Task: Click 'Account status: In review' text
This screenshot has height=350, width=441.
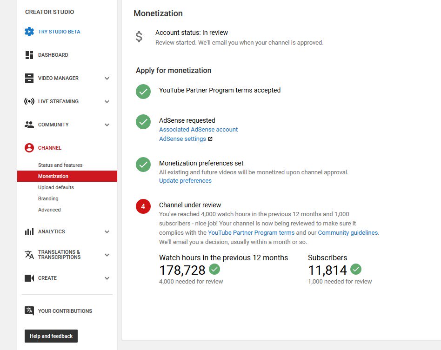Action: tap(192, 33)
